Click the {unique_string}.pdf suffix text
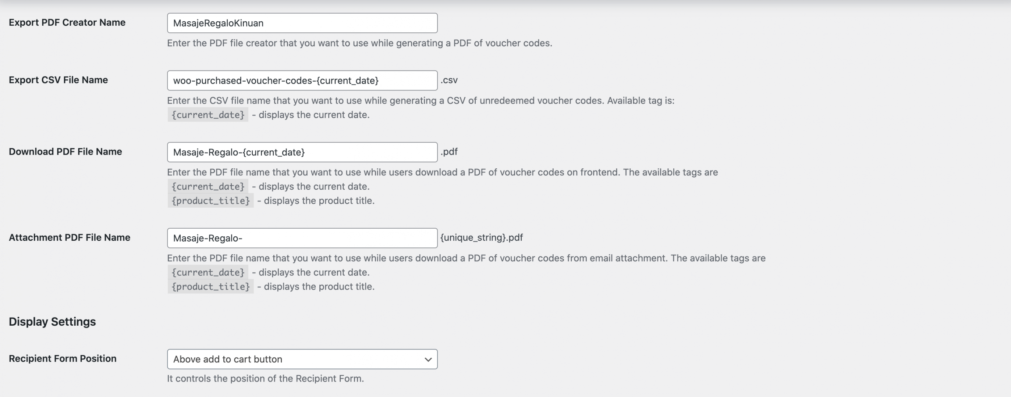The image size is (1011, 397). (482, 238)
